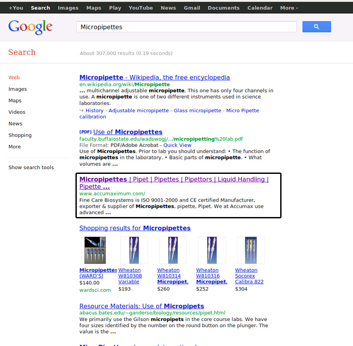The image size is (353, 346).
Task: Open Wheaton W810316 Micropipet product link
Action: (x=212, y=276)
